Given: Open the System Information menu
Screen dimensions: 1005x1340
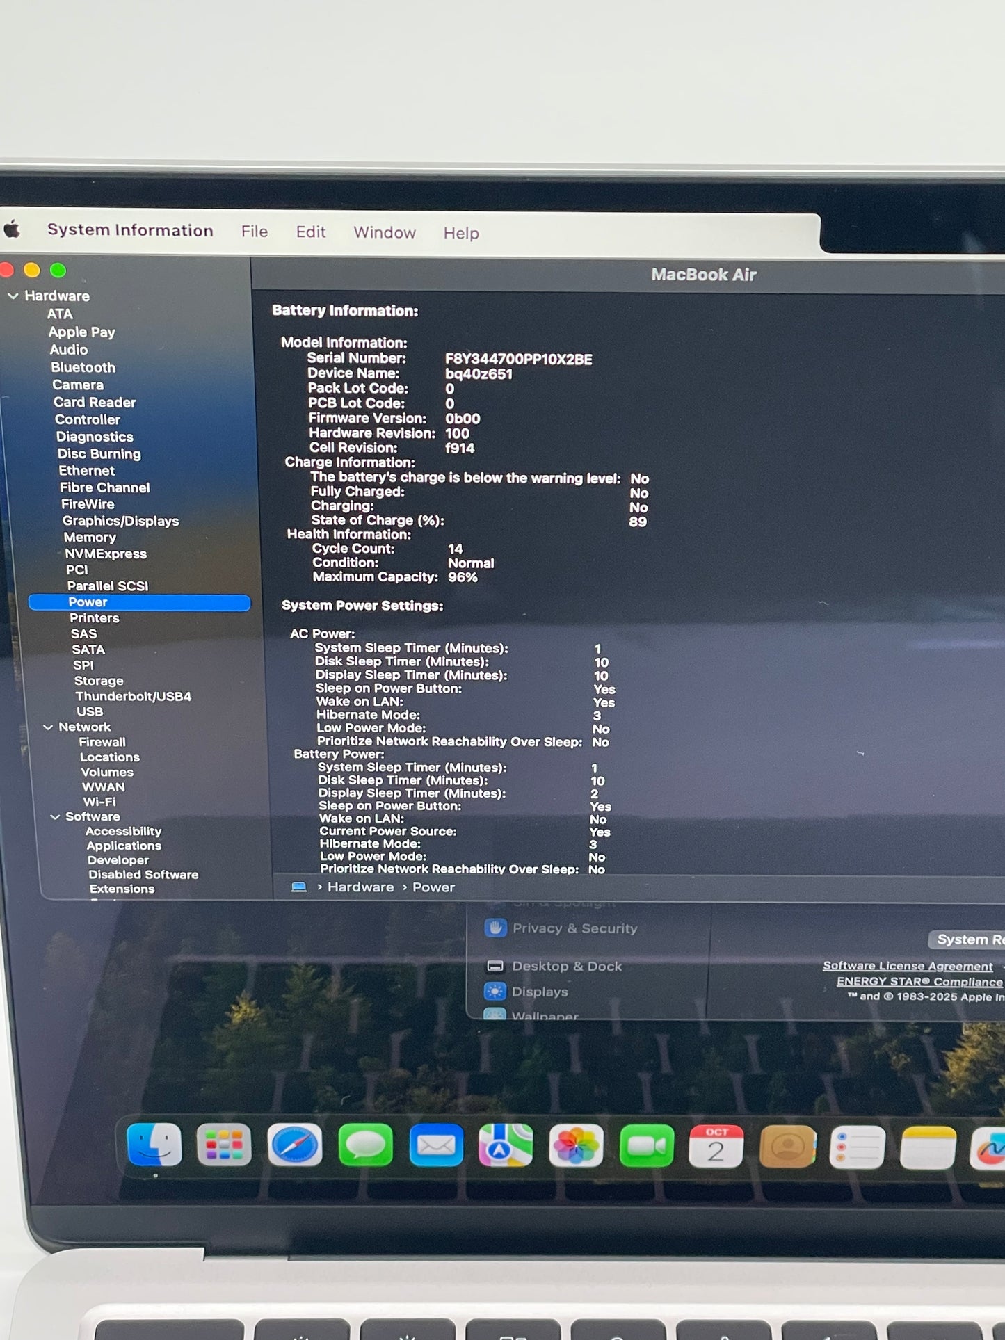Looking at the screenshot, I should click(130, 230).
